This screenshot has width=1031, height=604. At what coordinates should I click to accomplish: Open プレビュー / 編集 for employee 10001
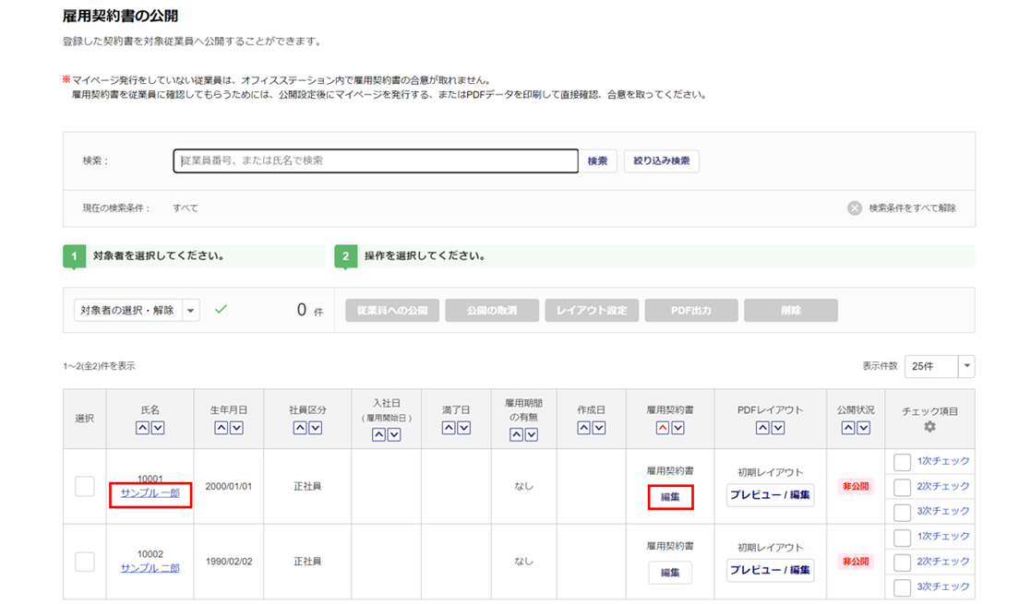point(770,495)
